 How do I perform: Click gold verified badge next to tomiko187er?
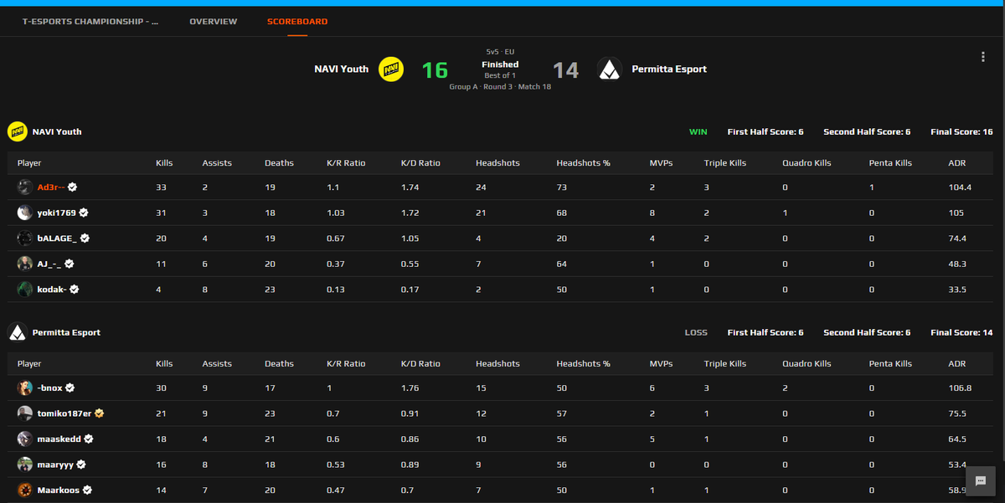click(x=100, y=413)
